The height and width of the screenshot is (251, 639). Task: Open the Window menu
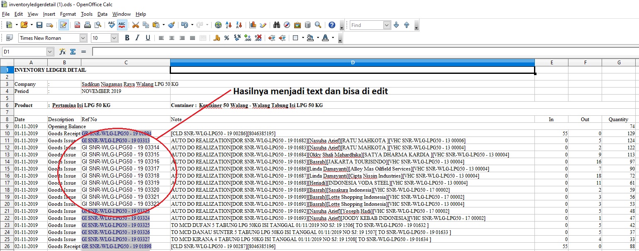point(122,14)
